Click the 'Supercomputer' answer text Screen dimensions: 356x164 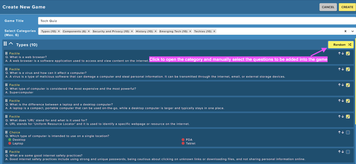pyautogui.click(x=21, y=92)
